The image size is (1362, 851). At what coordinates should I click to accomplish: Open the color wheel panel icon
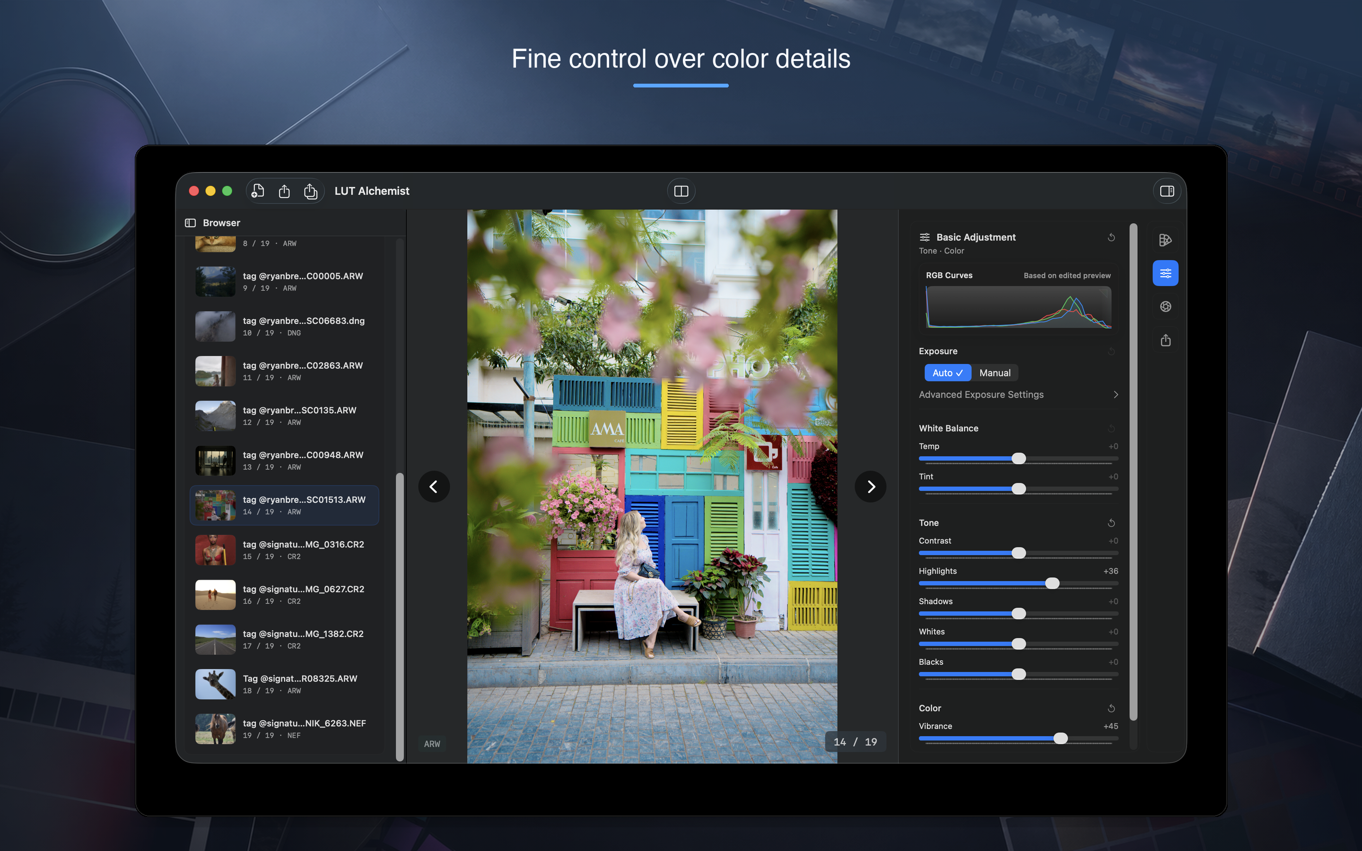click(x=1165, y=306)
